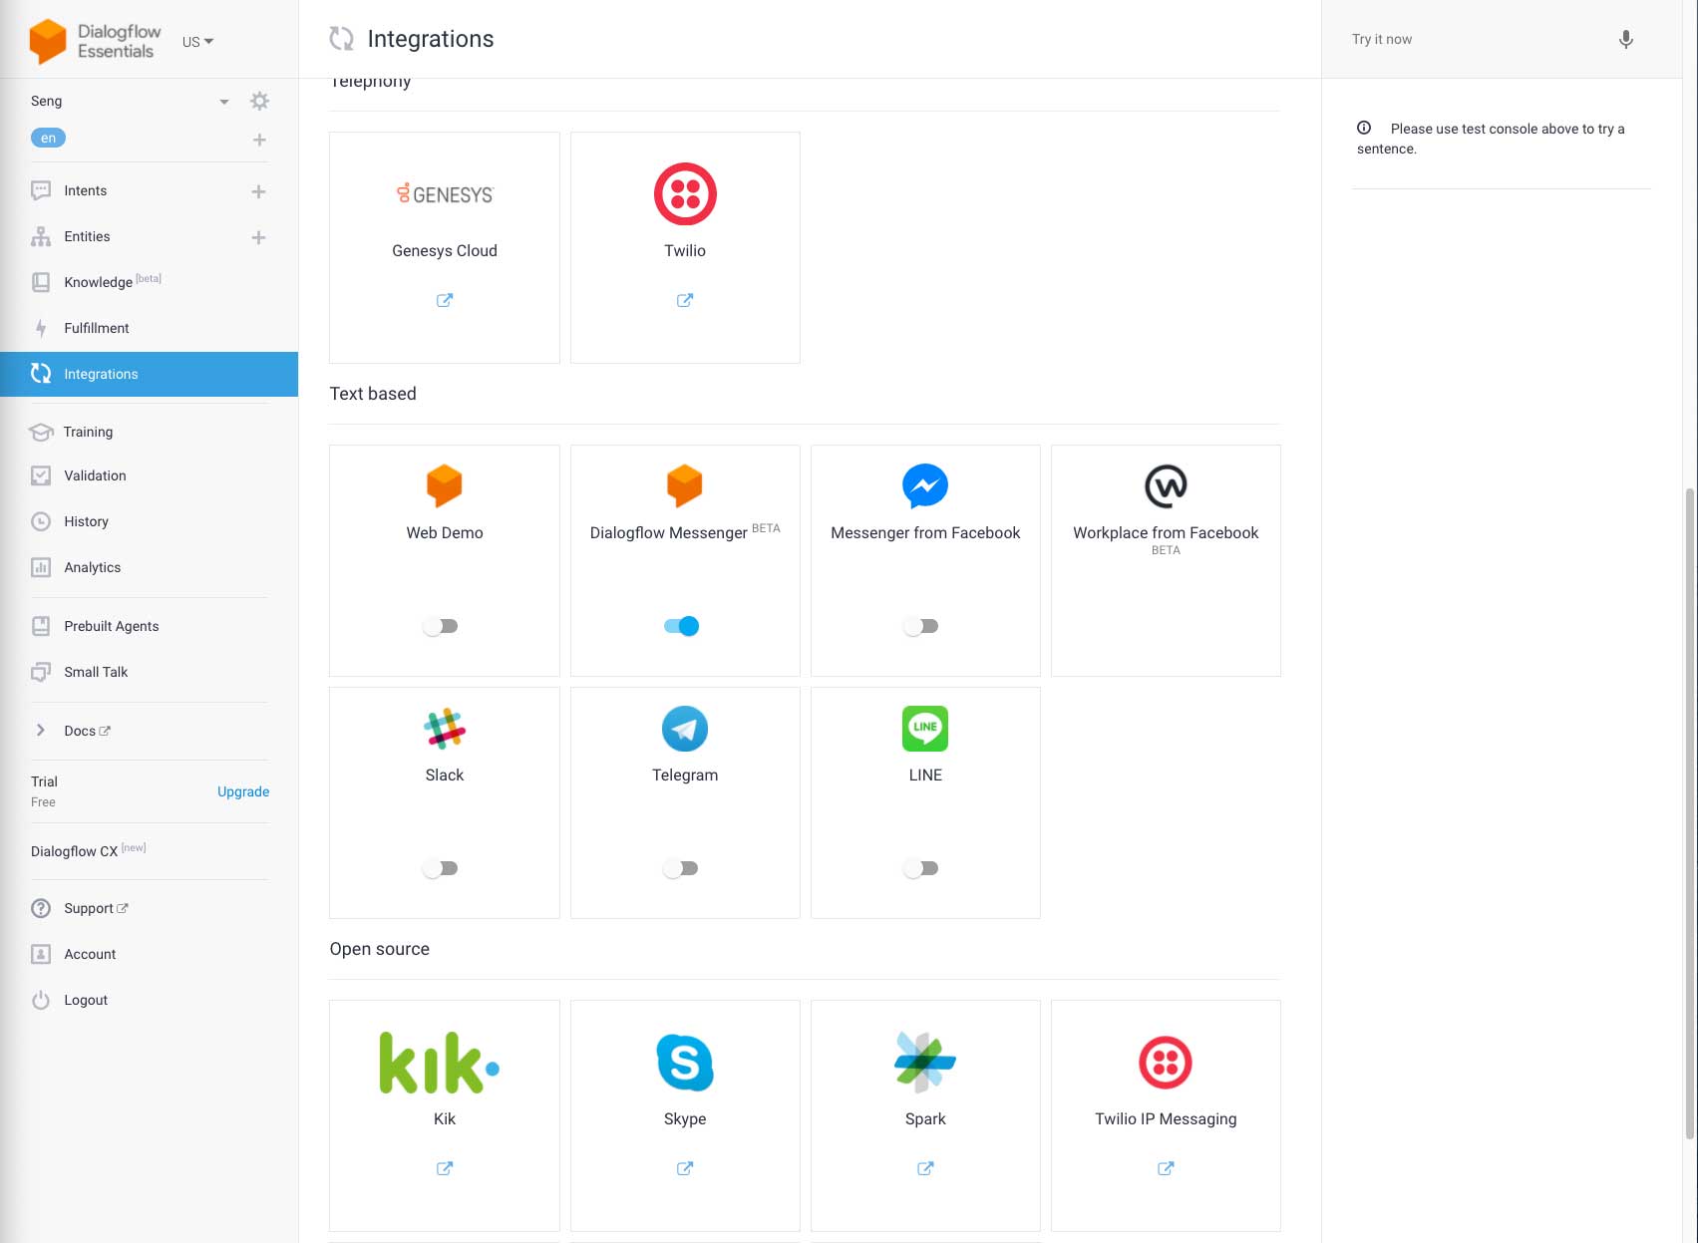Screen dimensions: 1698x1243
Task: Click the Slack logo icon
Action: point(445,729)
